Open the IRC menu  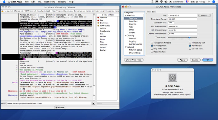click(x=40, y=2)
